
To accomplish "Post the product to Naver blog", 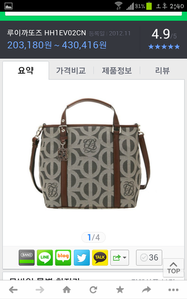I will 63,257.
